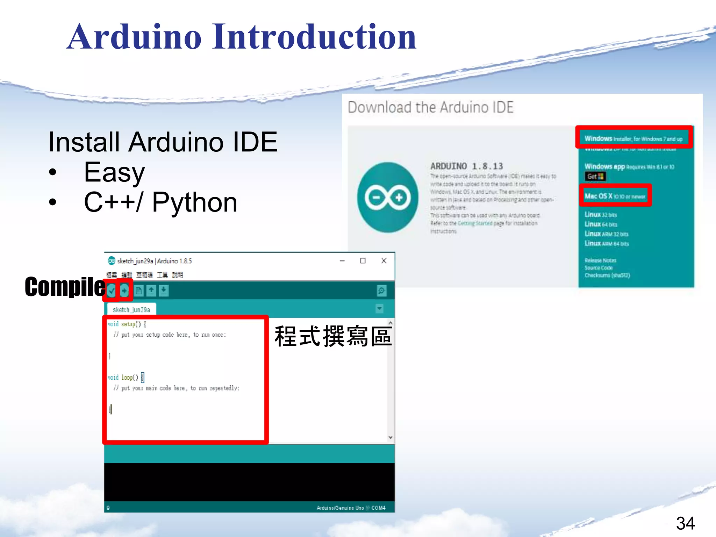The width and height of the screenshot is (716, 537).
Task: Open the Release Notes link
Action: [x=600, y=260]
